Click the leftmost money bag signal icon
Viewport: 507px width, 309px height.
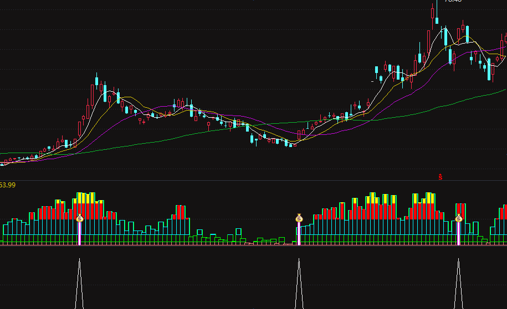80,218
